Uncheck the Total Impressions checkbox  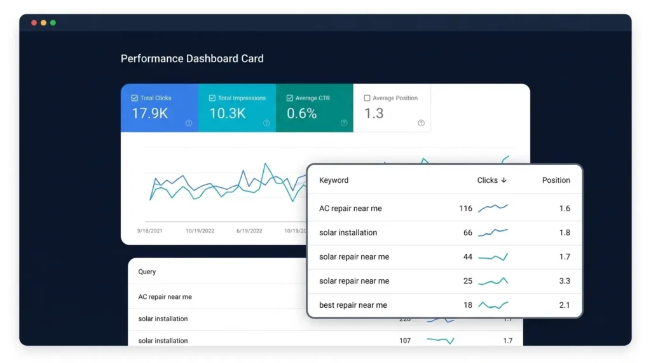(212, 98)
